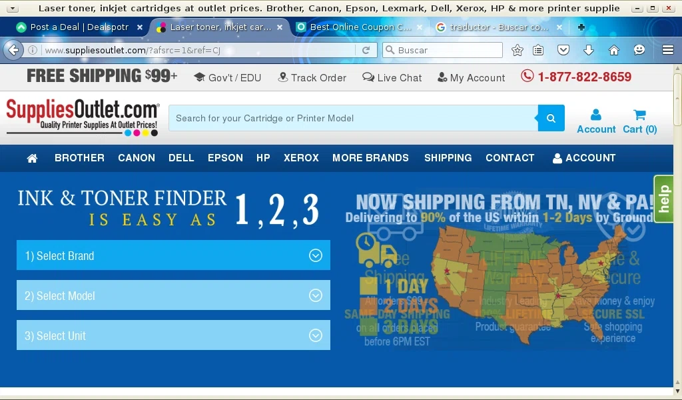Click the Track Order link
The image size is (682, 400).
[x=312, y=77]
